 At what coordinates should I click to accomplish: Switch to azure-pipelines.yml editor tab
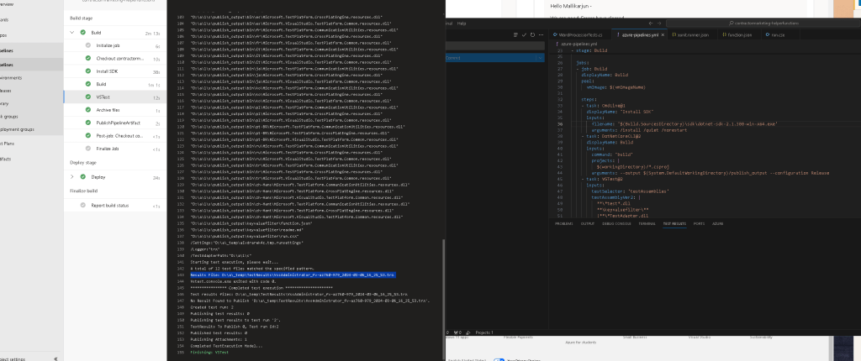click(639, 34)
